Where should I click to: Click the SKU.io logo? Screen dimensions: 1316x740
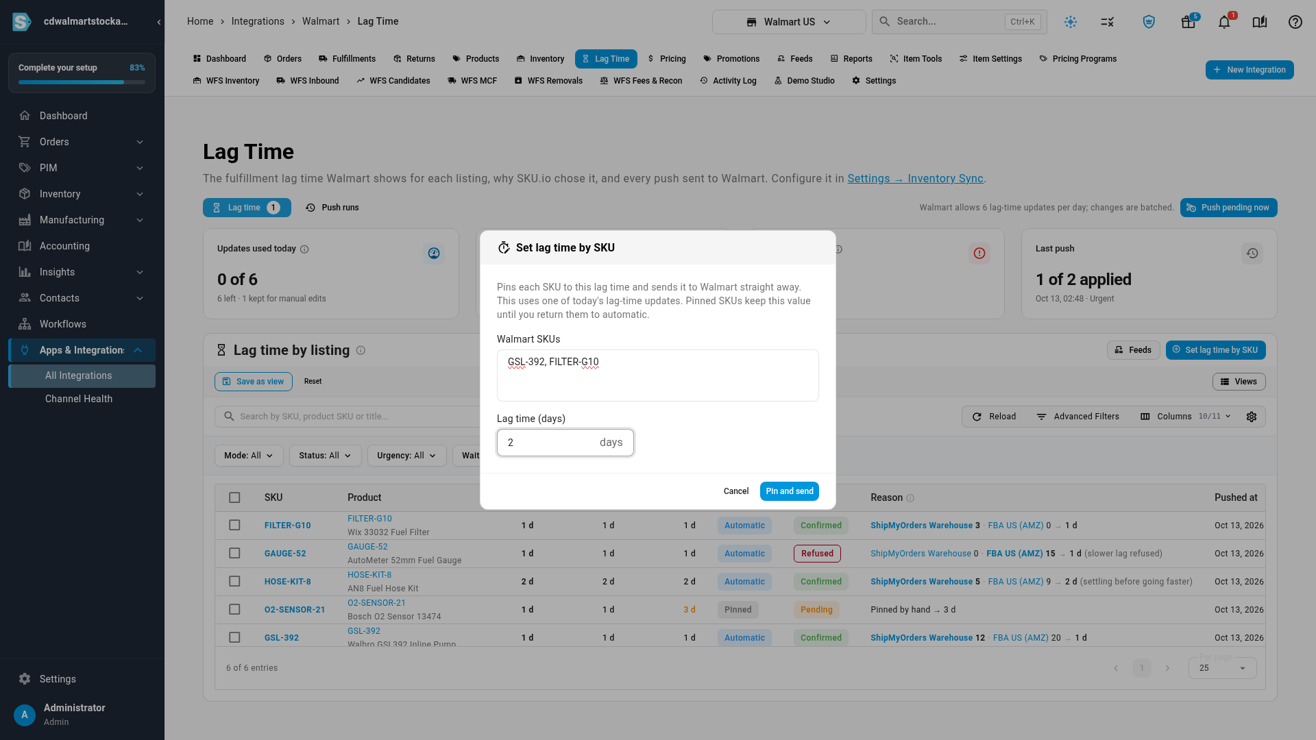(x=22, y=22)
